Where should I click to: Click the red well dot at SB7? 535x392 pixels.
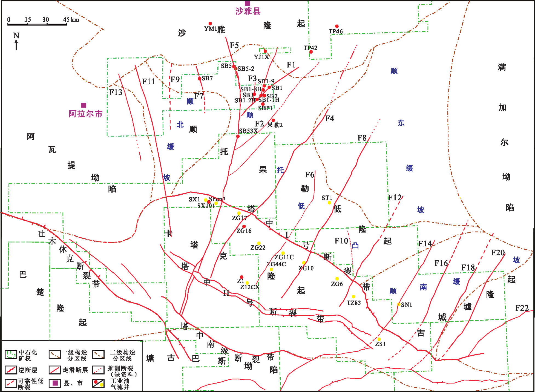pos(200,79)
